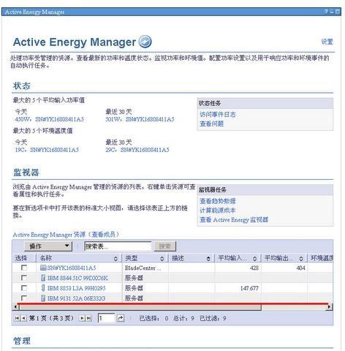Focus the page number input box
The image size is (345, 351).
click(x=106, y=318)
